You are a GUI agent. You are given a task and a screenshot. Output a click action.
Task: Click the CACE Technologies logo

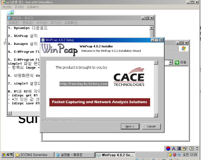tap(129, 77)
